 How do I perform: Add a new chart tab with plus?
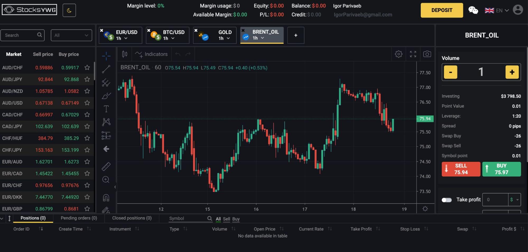[x=296, y=35]
